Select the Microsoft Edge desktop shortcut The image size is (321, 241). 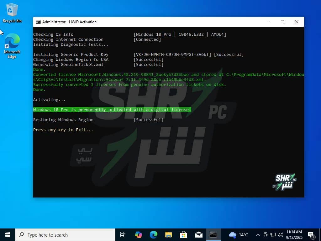tap(12, 46)
